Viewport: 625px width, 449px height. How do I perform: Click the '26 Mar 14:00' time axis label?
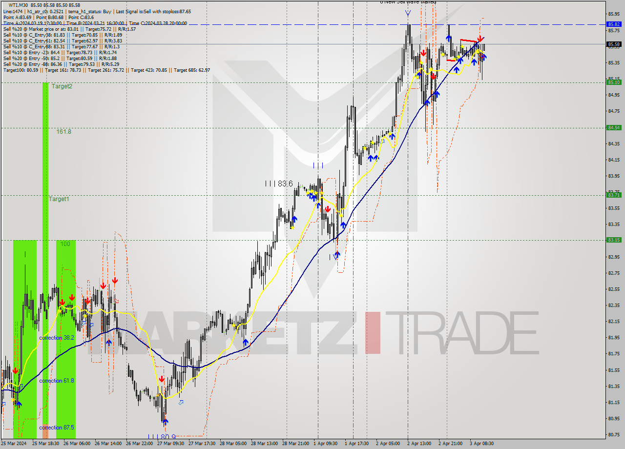(108, 444)
